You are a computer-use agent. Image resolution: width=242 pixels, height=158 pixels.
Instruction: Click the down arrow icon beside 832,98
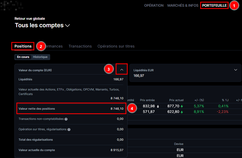point(158,106)
